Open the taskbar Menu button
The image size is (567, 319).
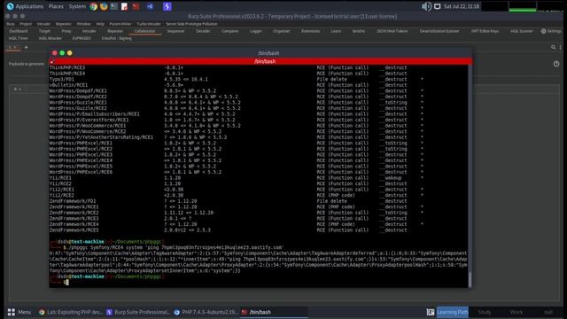point(19,312)
